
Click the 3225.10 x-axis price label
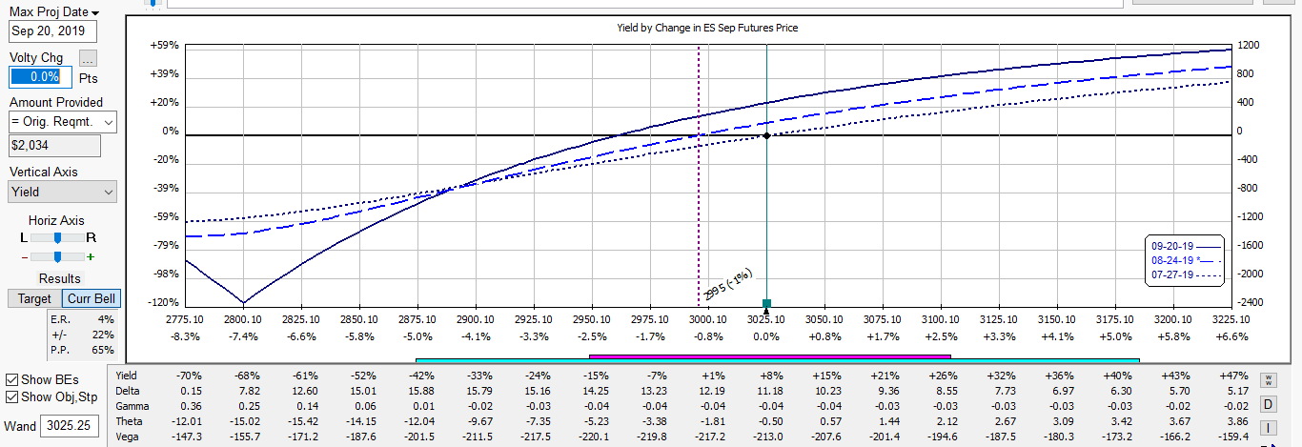click(x=1231, y=319)
